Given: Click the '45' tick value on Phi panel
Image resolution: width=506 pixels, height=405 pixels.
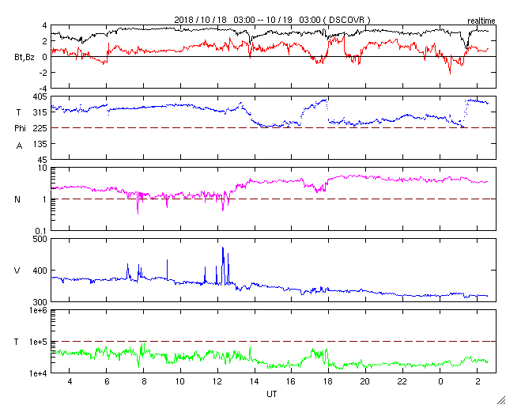Looking at the screenshot, I should [43, 160].
